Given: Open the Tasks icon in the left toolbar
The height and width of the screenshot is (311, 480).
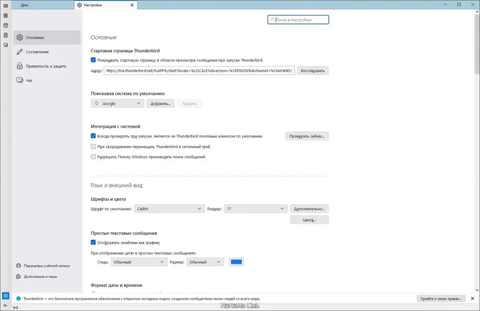Looking at the screenshot, I should tap(5, 35).
